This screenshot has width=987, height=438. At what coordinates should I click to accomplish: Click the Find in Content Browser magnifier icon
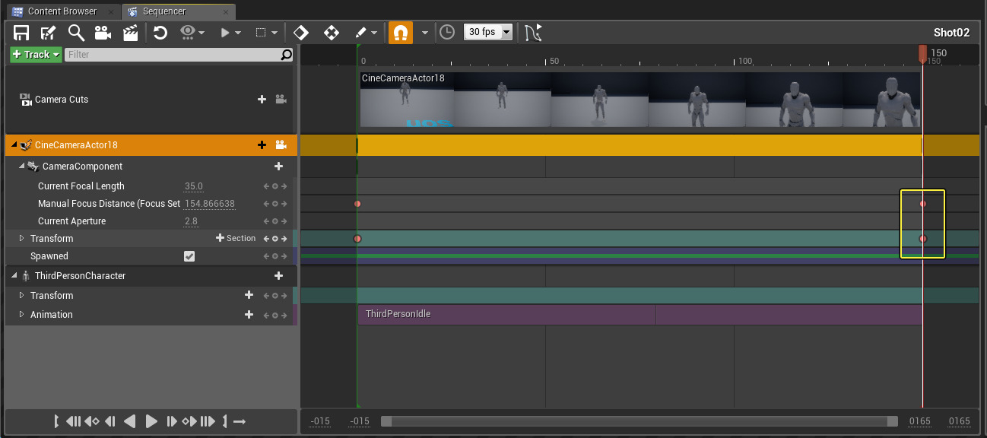[x=76, y=33]
